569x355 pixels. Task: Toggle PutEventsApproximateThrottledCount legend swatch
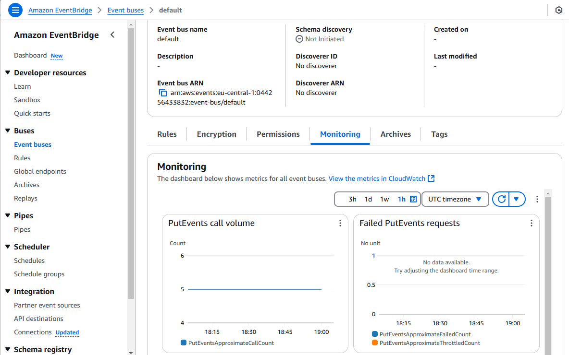click(x=375, y=343)
